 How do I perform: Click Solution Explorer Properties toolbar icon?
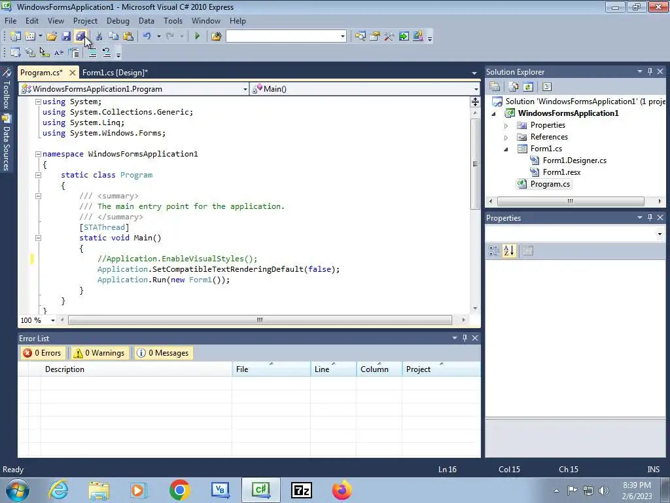tap(495, 87)
